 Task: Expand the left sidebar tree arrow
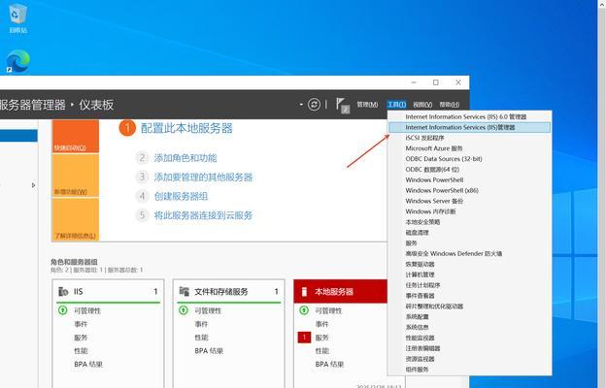[x=33, y=185]
